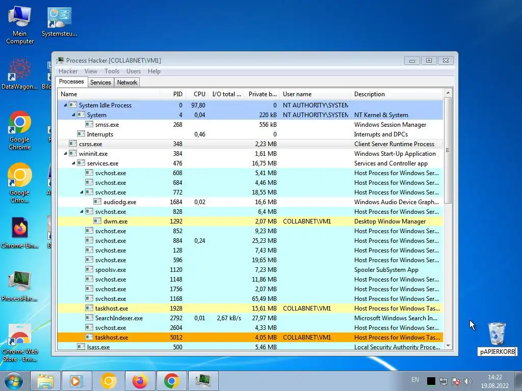Click the process list scrollbar thumb
The width and height of the screenshot is (522, 391).
(x=448, y=150)
